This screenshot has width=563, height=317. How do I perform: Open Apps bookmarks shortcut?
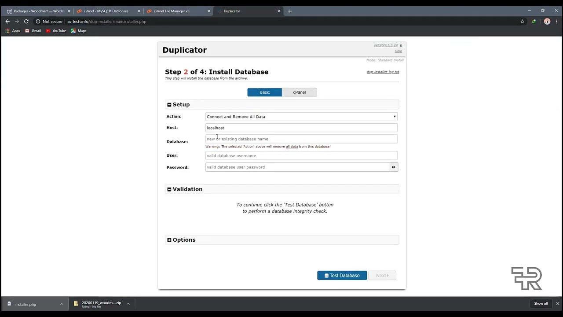[x=13, y=31]
